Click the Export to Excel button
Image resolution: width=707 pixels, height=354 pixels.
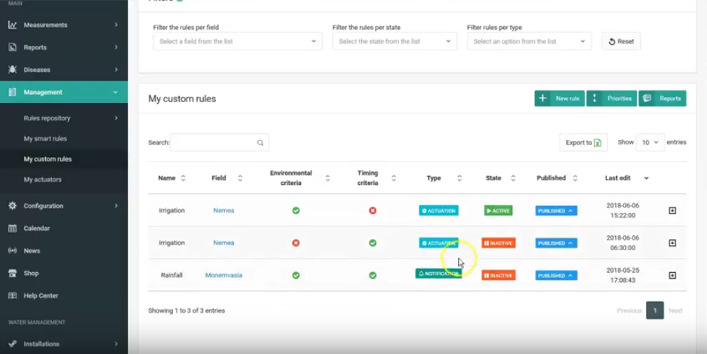pyautogui.click(x=583, y=143)
